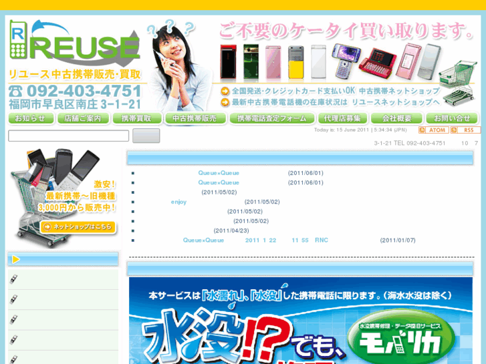486x364 pixels.
Task: Click the yellow phone in banner
Action: pyautogui.click(x=296, y=63)
